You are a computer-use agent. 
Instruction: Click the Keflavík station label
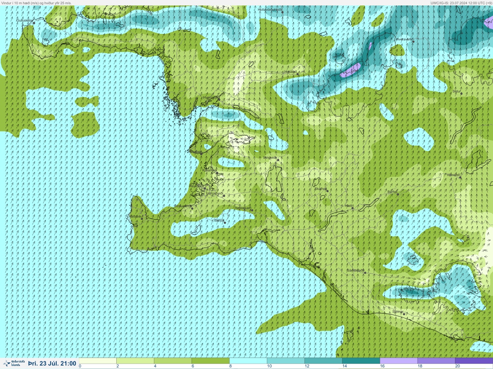(x=135, y=216)
